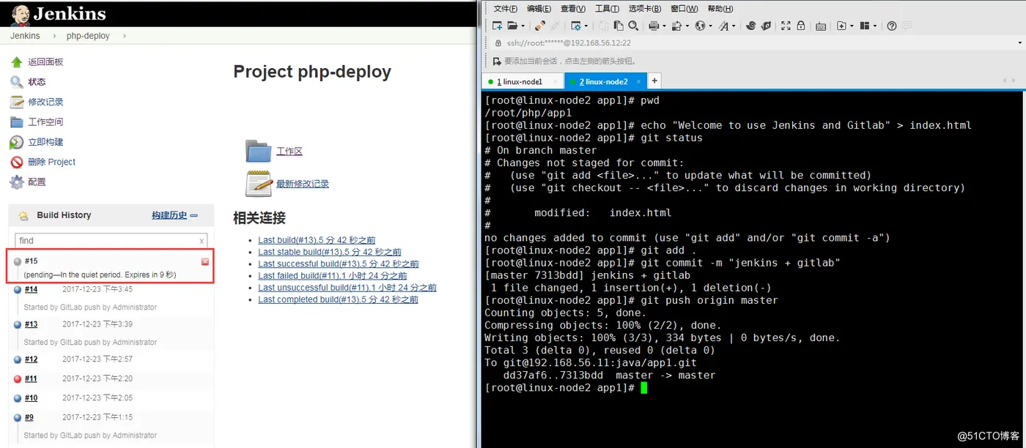Click the Open folder icon in Xshell toolbar
Viewport: 1026px width, 448px height.
coord(512,26)
